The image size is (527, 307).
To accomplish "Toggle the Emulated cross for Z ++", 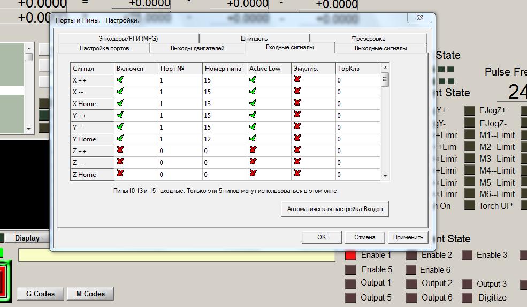I will 297,149.
